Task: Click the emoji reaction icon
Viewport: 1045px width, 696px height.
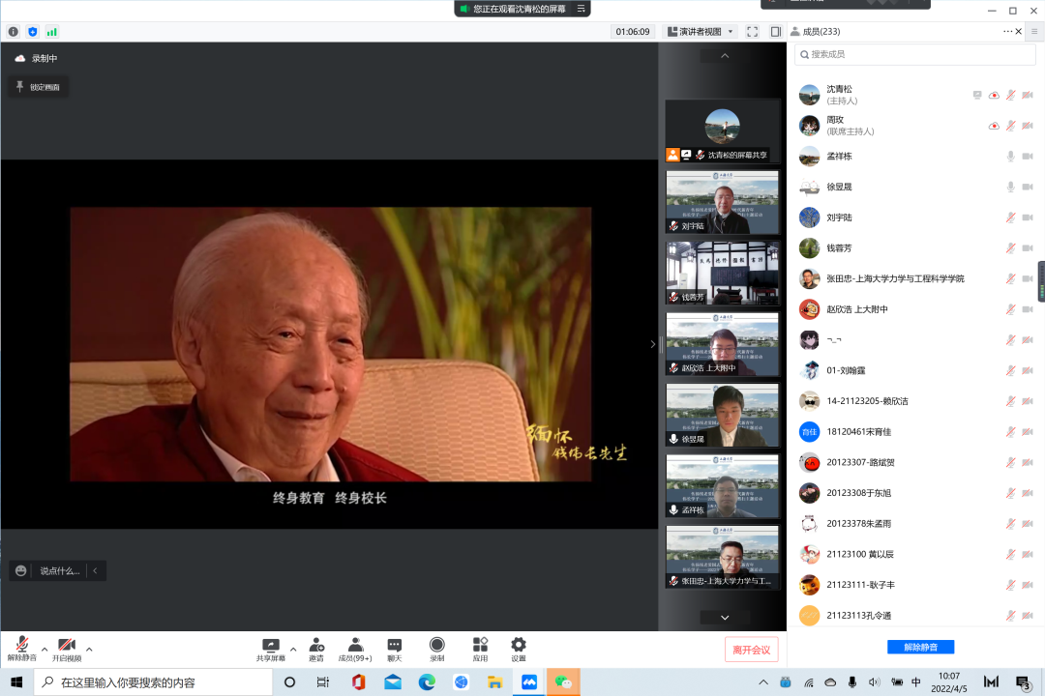Action: pos(21,570)
